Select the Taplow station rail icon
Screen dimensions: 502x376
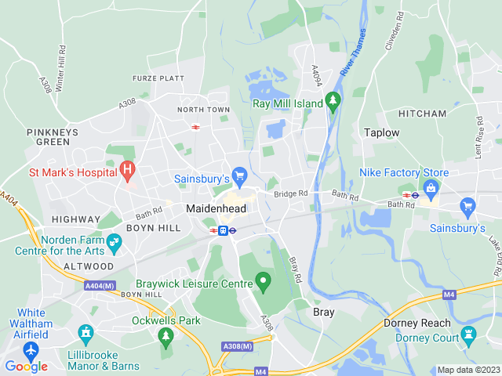tap(406, 195)
